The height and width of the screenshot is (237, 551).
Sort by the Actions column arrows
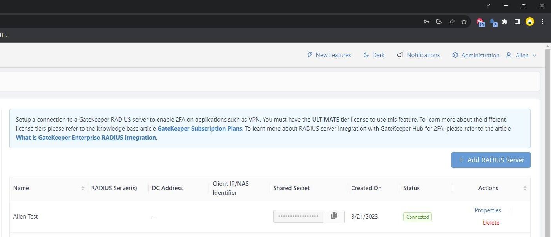[x=525, y=188]
